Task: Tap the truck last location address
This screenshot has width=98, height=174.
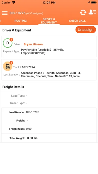Action: [x=50, y=74]
